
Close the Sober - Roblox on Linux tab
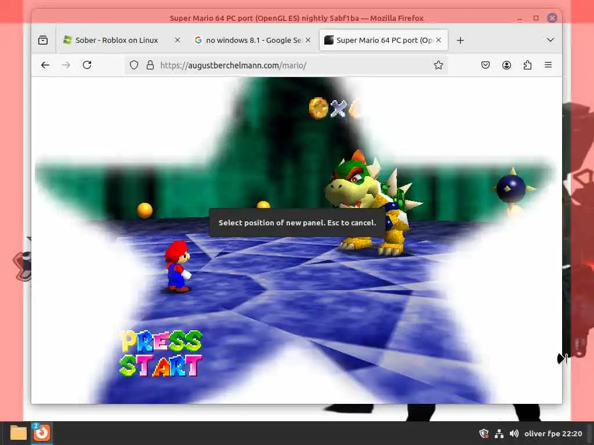click(x=178, y=40)
